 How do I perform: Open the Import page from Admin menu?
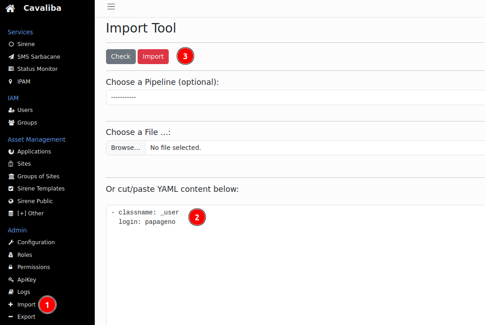(x=26, y=304)
